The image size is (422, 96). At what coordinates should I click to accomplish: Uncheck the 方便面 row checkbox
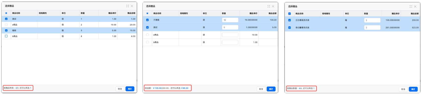(147, 20)
